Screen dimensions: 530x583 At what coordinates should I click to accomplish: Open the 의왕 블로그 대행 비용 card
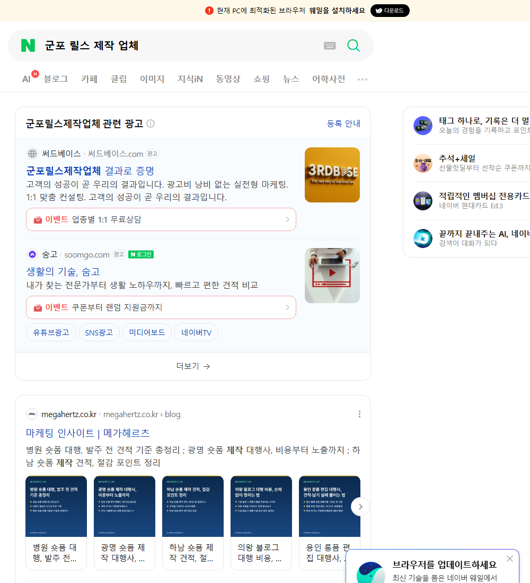pos(261,523)
